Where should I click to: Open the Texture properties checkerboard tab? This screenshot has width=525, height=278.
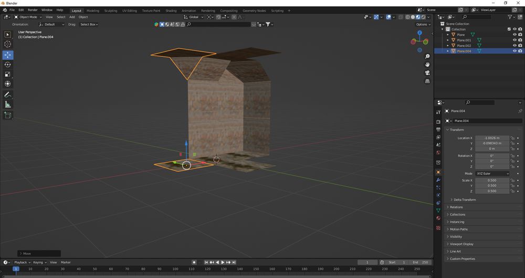click(438, 228)
